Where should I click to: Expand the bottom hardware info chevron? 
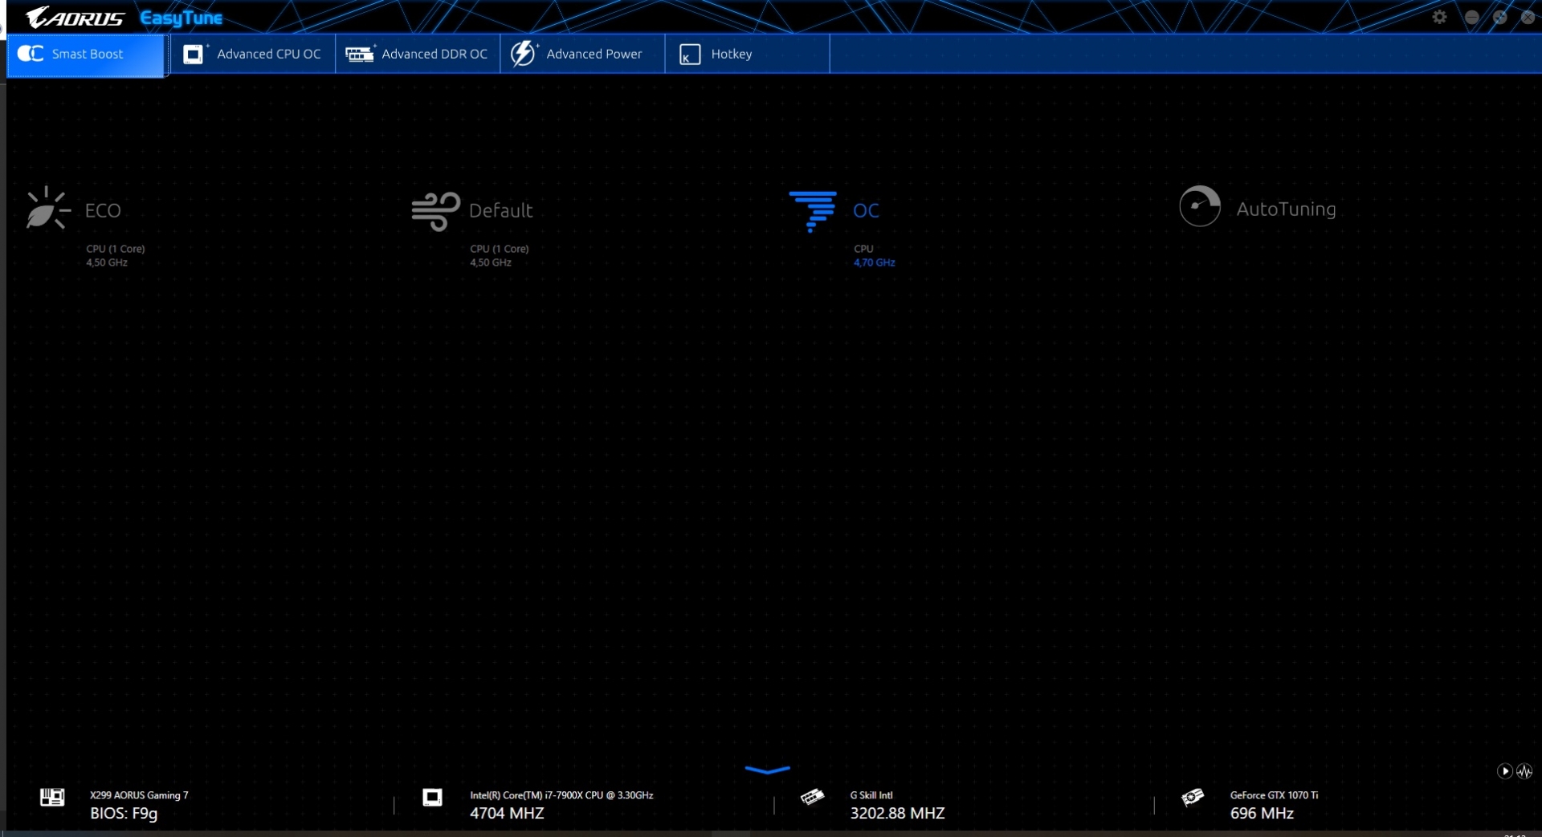pyautogui.click(x=767, y=770)
